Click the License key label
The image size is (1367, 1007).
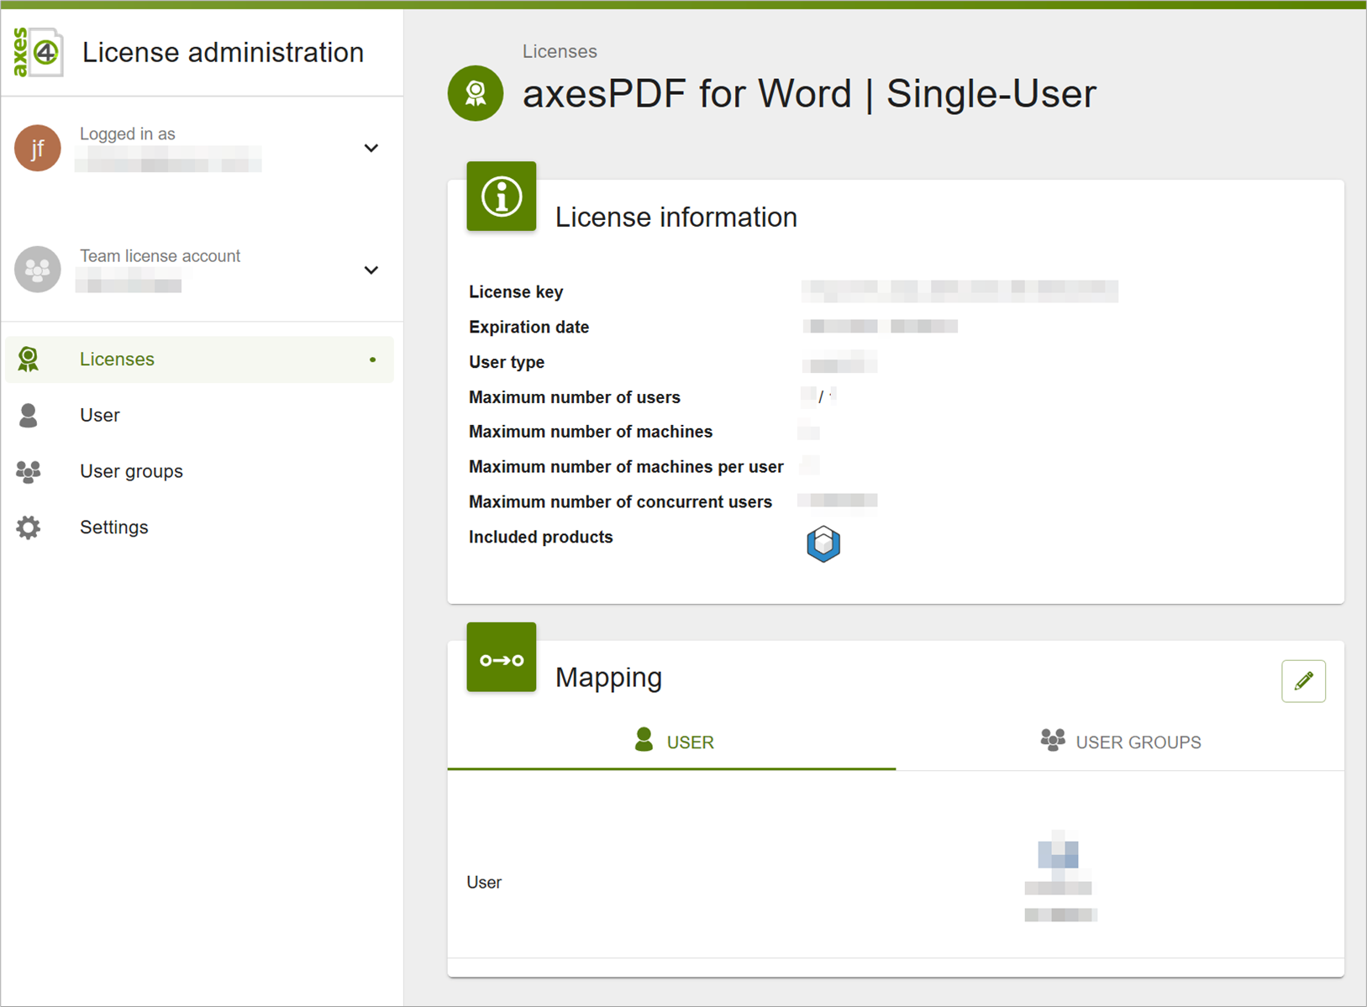point(516,291)
